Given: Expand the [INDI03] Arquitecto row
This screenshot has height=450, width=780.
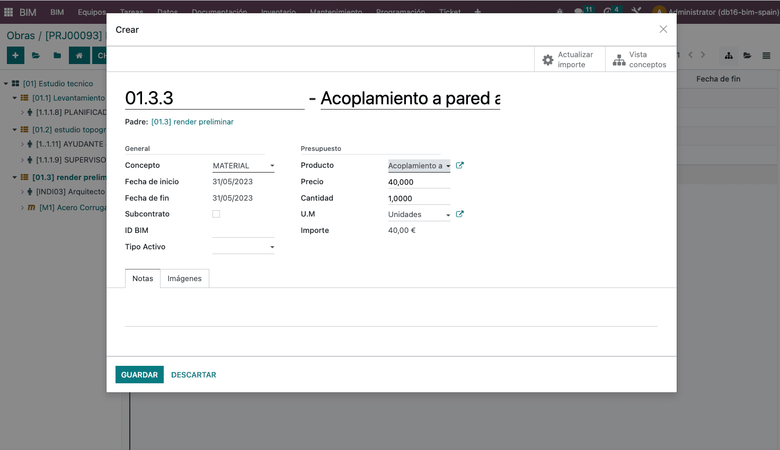Looking at the screenshot, I should 22,192.
